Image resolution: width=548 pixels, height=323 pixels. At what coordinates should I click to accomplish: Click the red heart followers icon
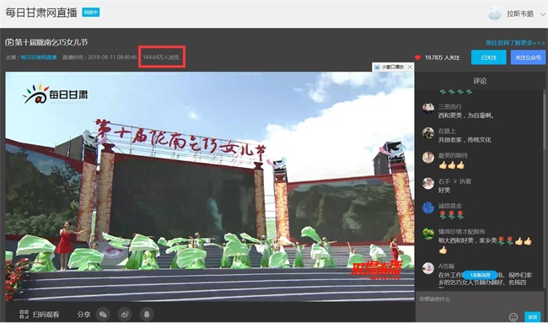coord(417,57)
